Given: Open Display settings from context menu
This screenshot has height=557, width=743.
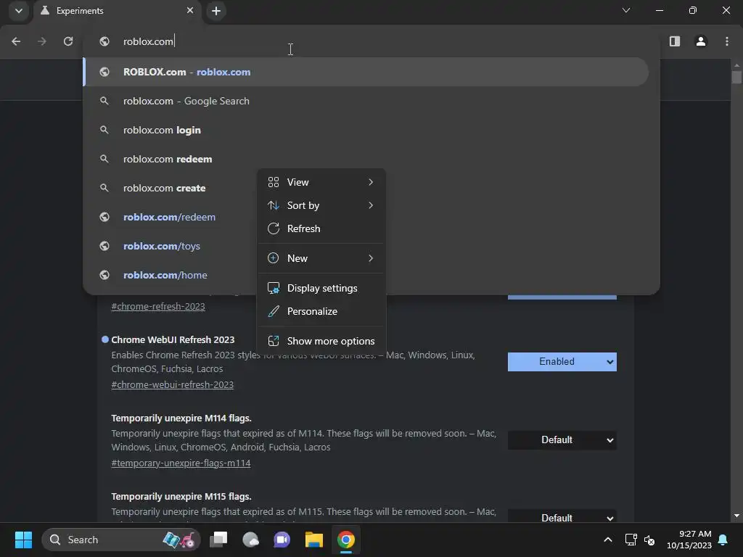Looking at the screenshot, I should click(321, 289).
